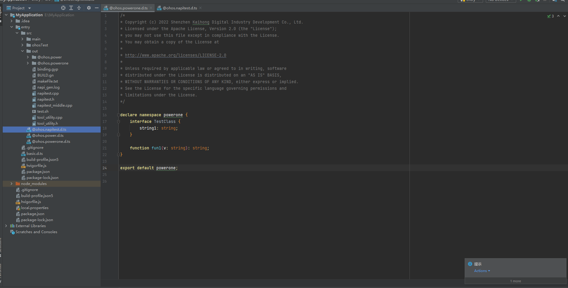Select napi_gen.log file
The image size is (568, 288).
coord(49,87)
